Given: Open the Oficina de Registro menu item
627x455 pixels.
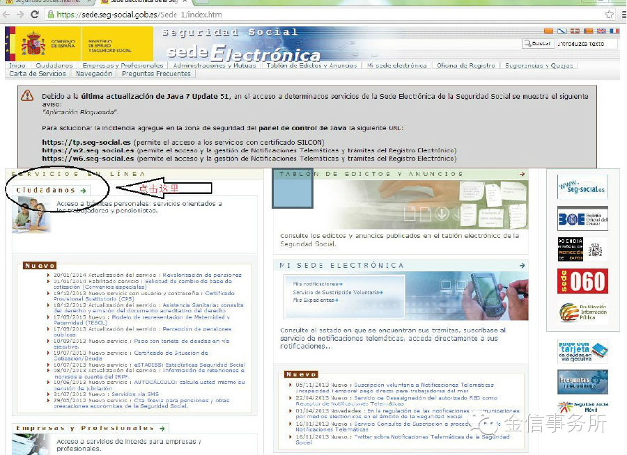Looking at the screenshot, I should pyautogui.click(x=466, y=65).
